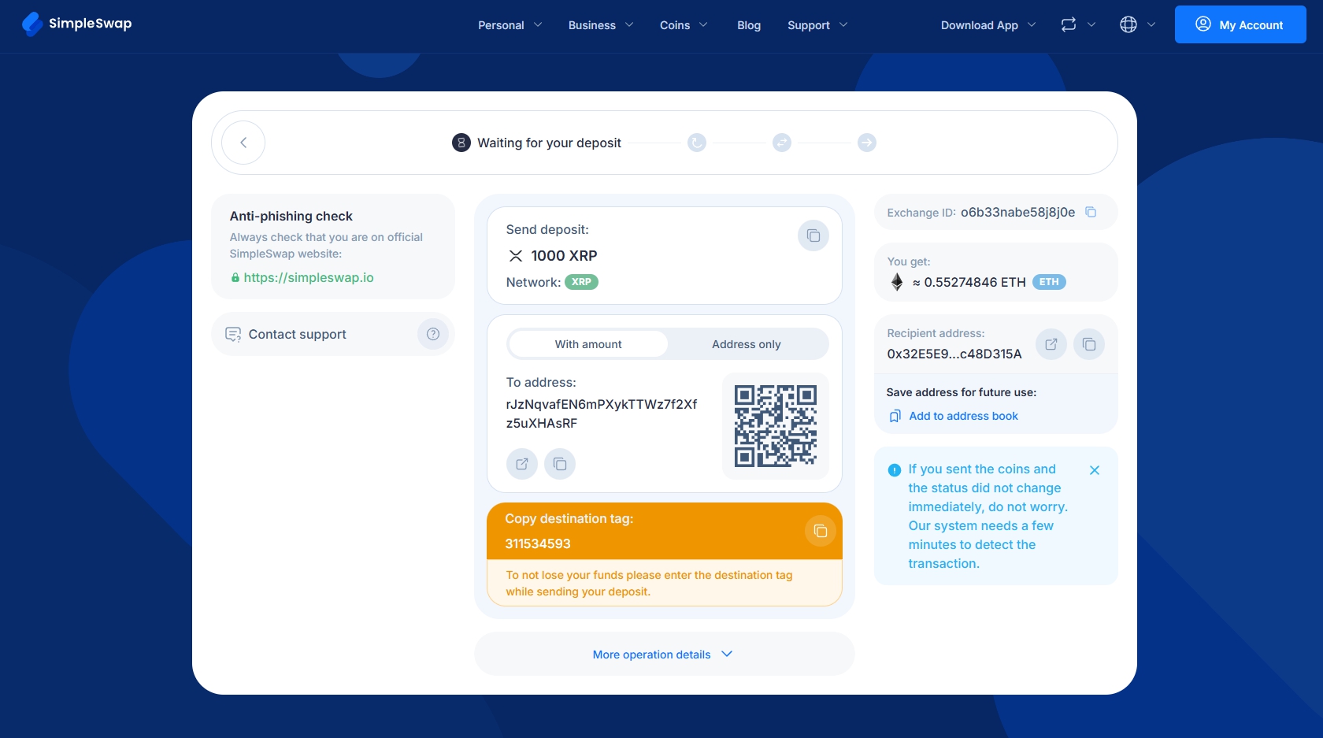Expand the Support menu

point(817,25)
